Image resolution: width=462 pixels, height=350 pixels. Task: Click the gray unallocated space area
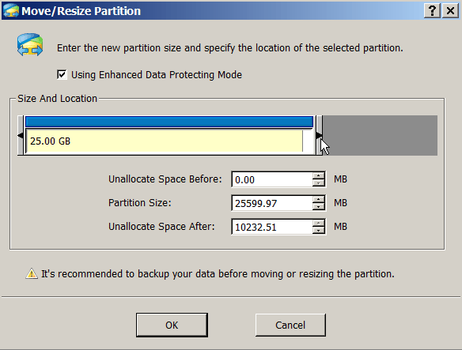pos(380,135)
